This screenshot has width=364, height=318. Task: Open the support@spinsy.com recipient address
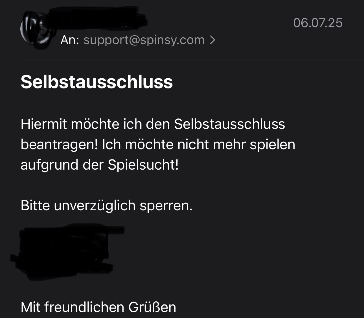point(144,40)
